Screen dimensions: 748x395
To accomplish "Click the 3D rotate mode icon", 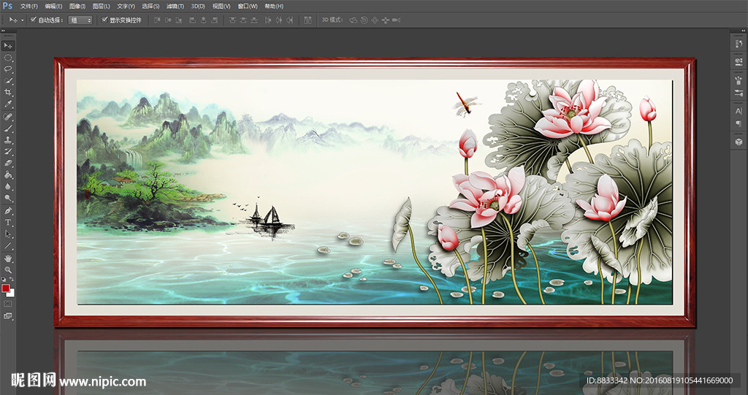I will 354,20.
